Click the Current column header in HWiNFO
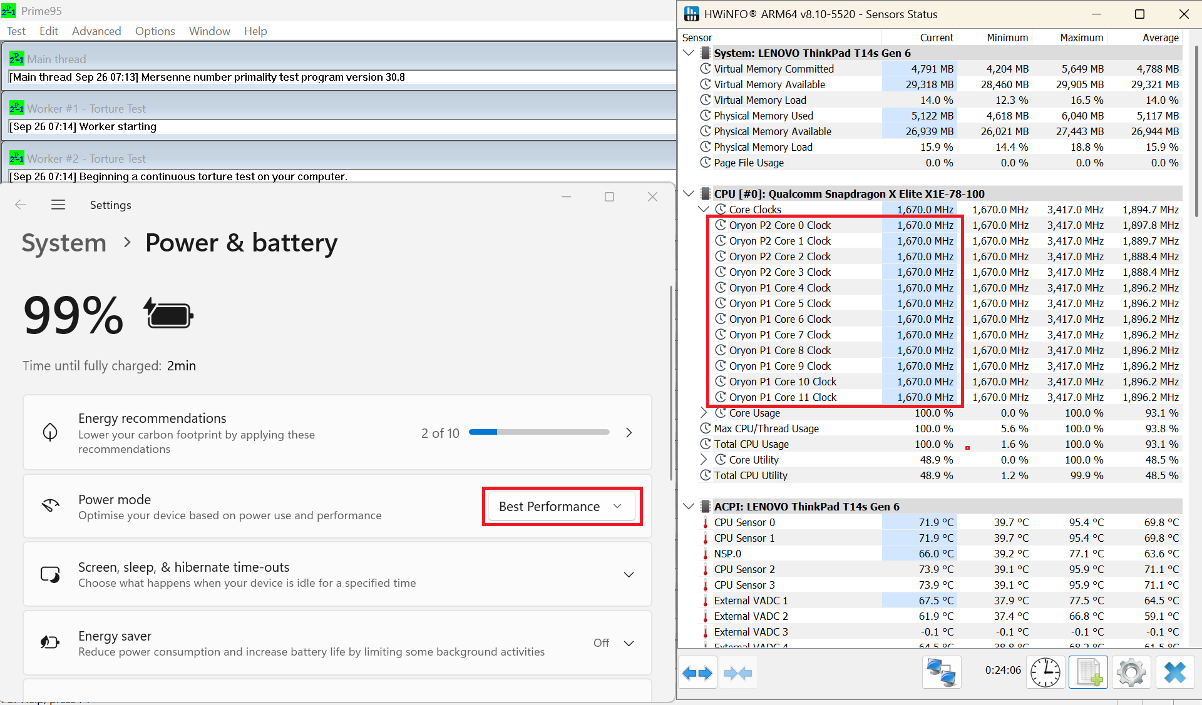 tap(920, 38)
